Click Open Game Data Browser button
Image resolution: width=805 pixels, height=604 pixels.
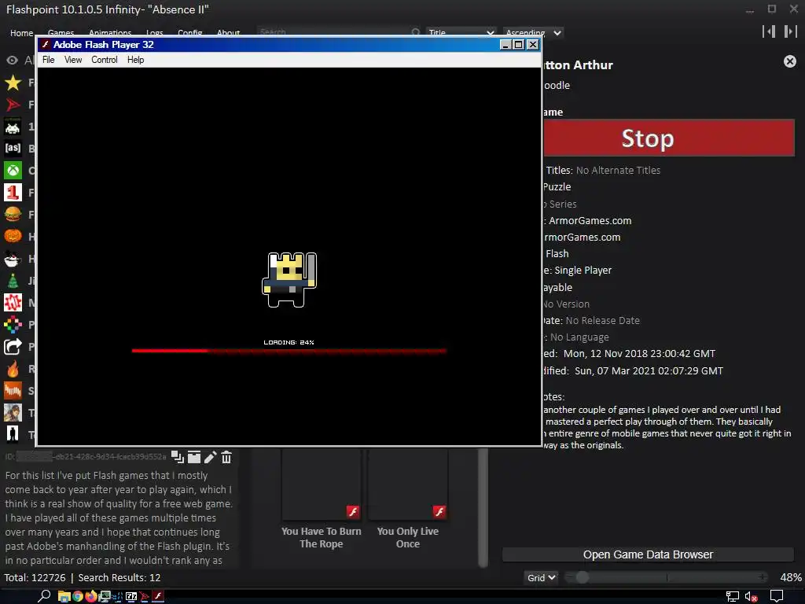pos(648,554)
